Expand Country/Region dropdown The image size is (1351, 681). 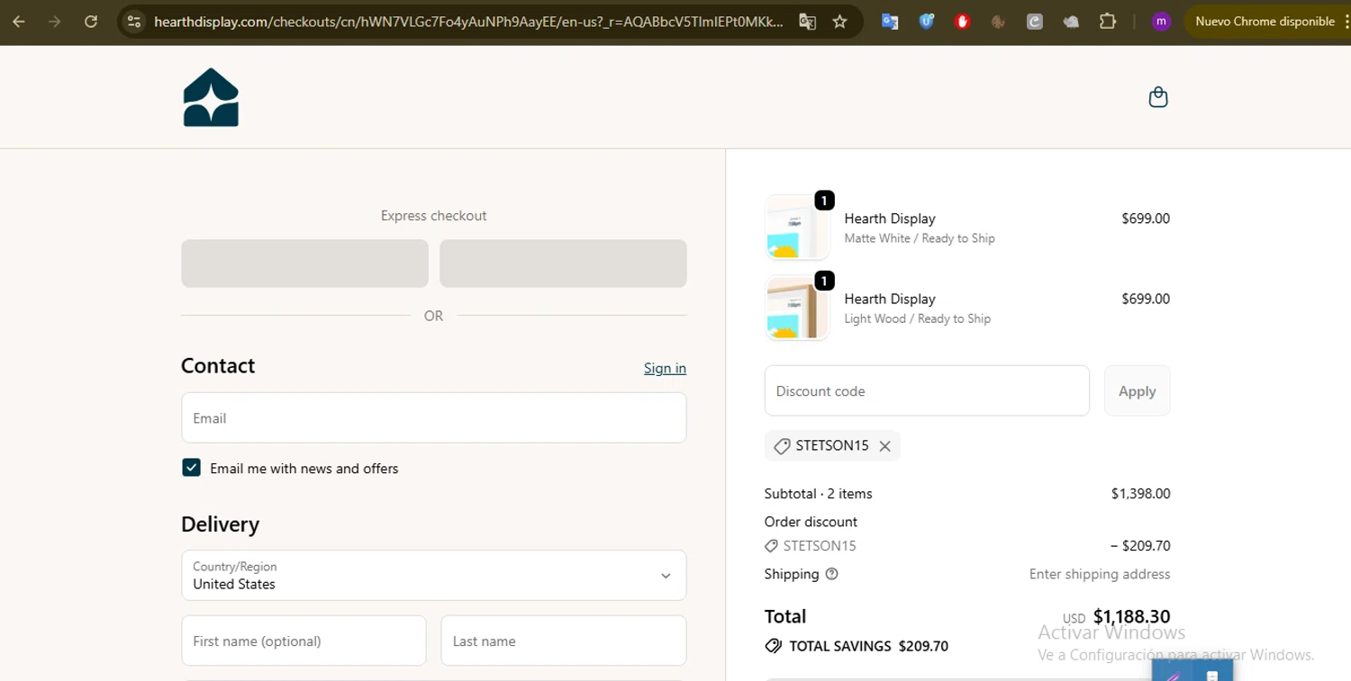tap(434, 575)
